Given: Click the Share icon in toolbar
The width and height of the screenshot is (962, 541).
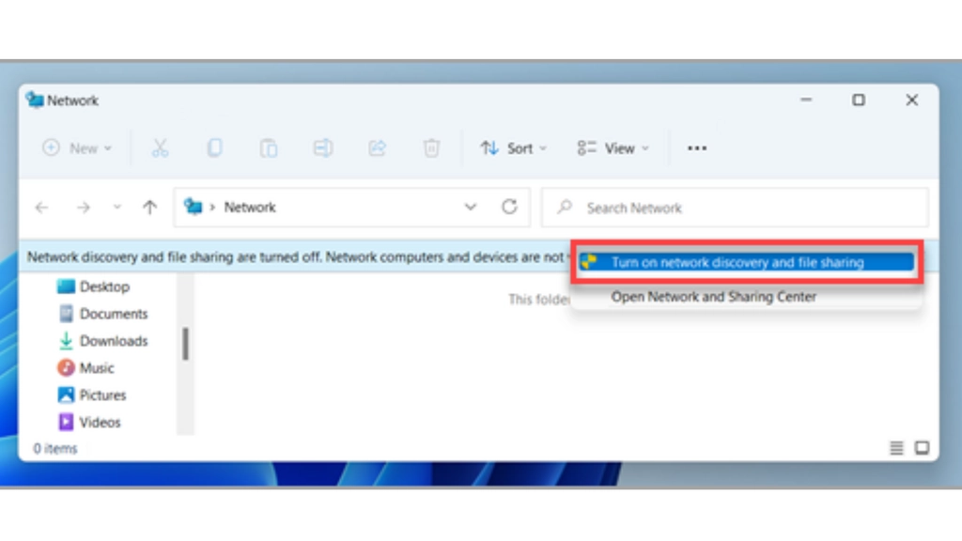Looking at the screenshot, I should [377, 147].
